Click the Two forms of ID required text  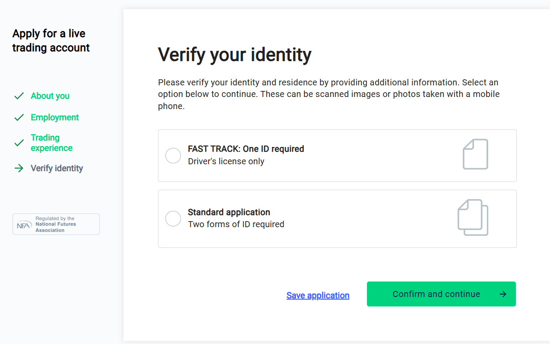(236, 224)
